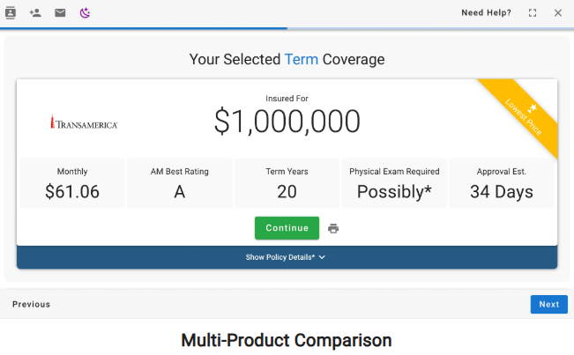Click the add person icon
The width and height of the screenshot is (574, 355).
tap(35, 13)
